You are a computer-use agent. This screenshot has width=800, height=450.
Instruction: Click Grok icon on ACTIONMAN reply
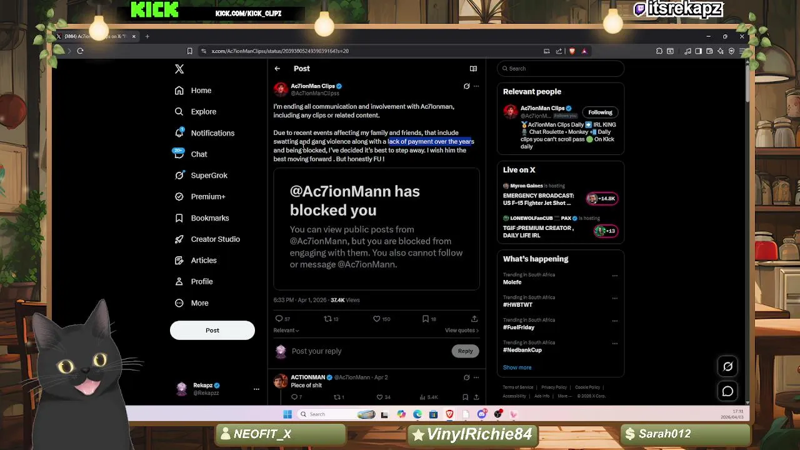pyautogui.click(x=466, y=377)
